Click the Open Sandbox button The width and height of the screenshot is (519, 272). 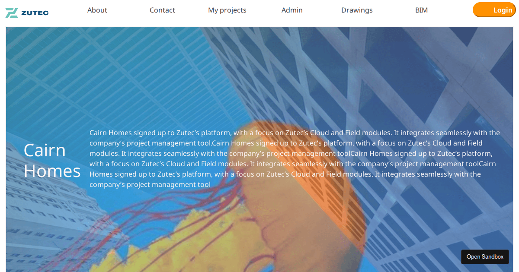(485, 256)
